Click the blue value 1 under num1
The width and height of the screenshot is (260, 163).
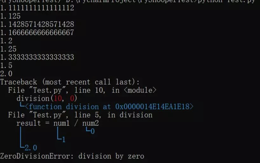[64, 139]
